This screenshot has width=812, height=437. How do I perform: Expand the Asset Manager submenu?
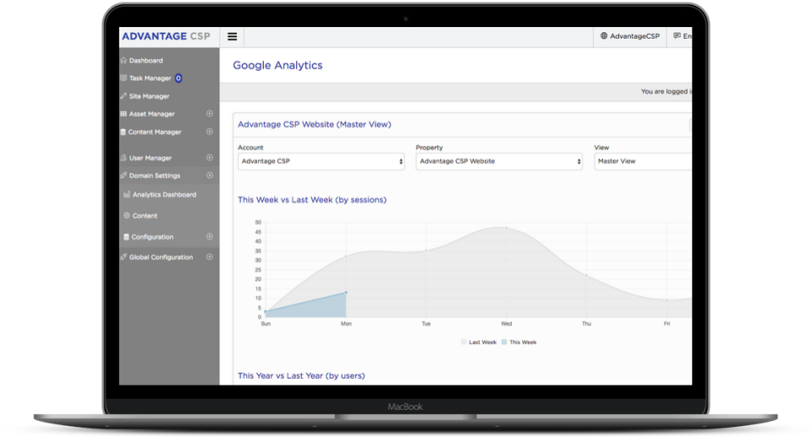tap(210, 113)
